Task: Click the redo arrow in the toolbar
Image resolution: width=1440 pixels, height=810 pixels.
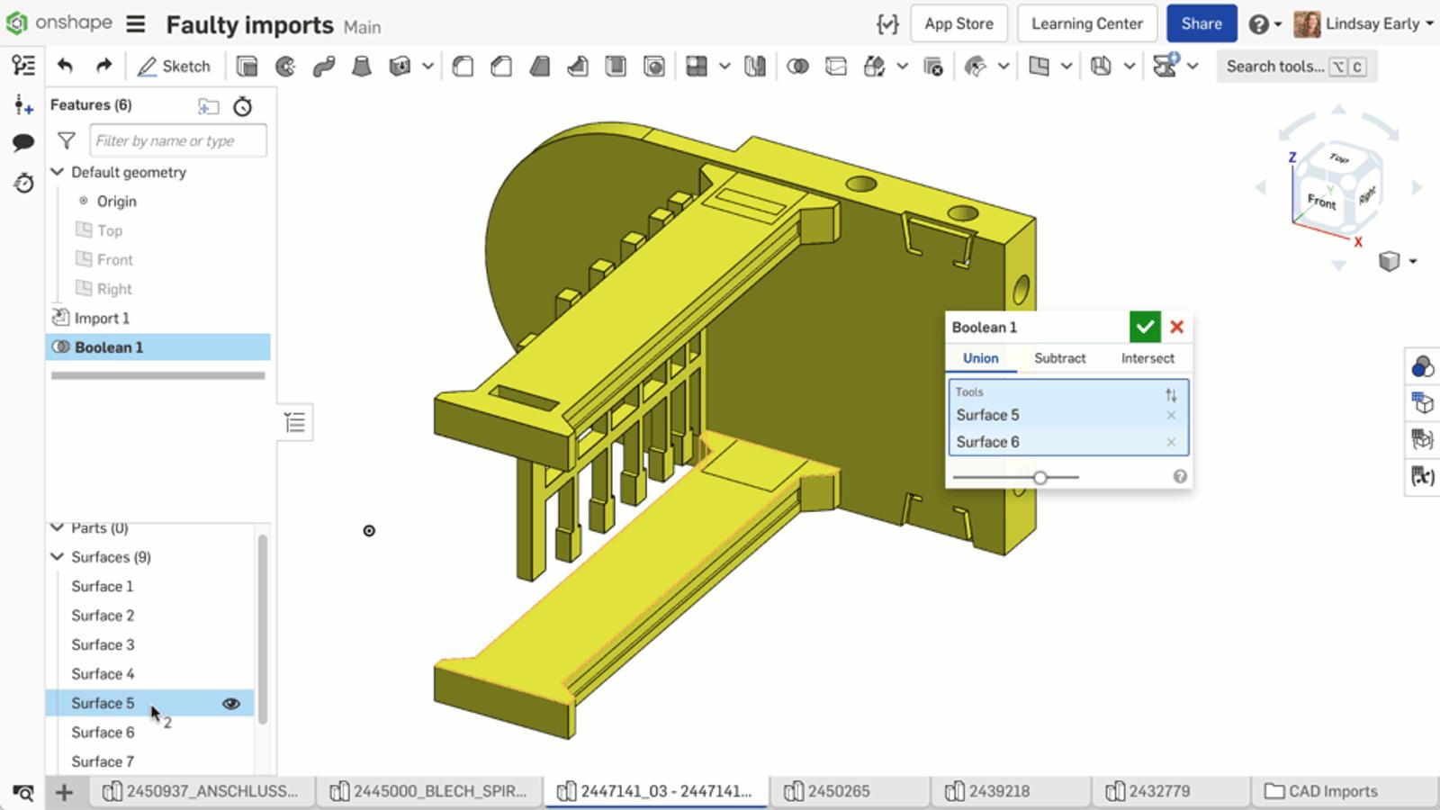Action: (103, 66)
